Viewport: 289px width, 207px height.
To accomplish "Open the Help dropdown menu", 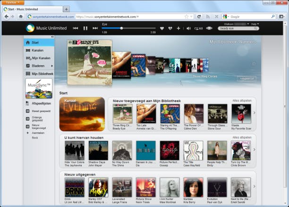I will [255, 24].
